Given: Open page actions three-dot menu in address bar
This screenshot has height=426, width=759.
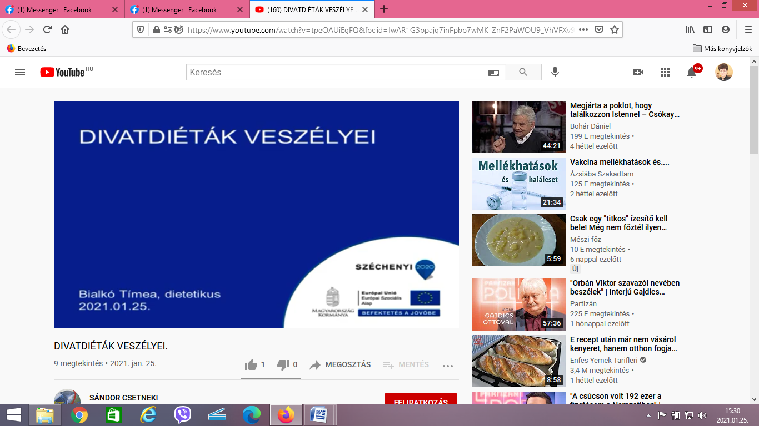Looking at the screenshot, I should [x=583, y=29].
